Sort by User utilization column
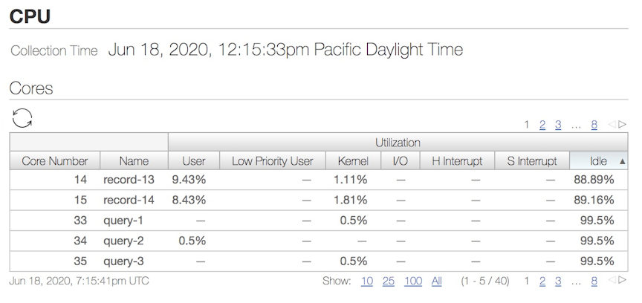Screen dimensions: 642x303 tap(194, 161)
